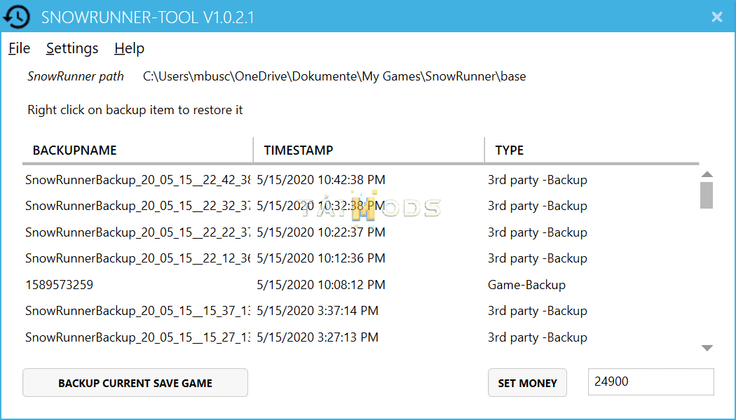The height and width of the screenshot is (420, 736).
Task: Click the scroll down arrow of backup list
Action: click(707, 348)
